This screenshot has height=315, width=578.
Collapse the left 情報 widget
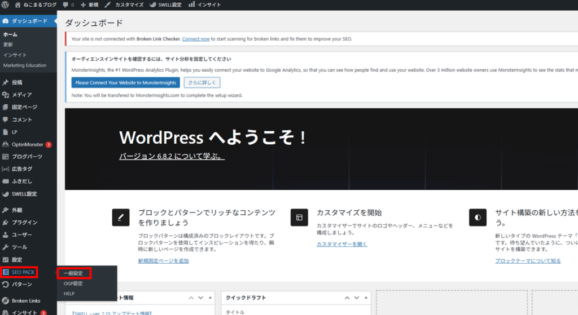[210, 298]
